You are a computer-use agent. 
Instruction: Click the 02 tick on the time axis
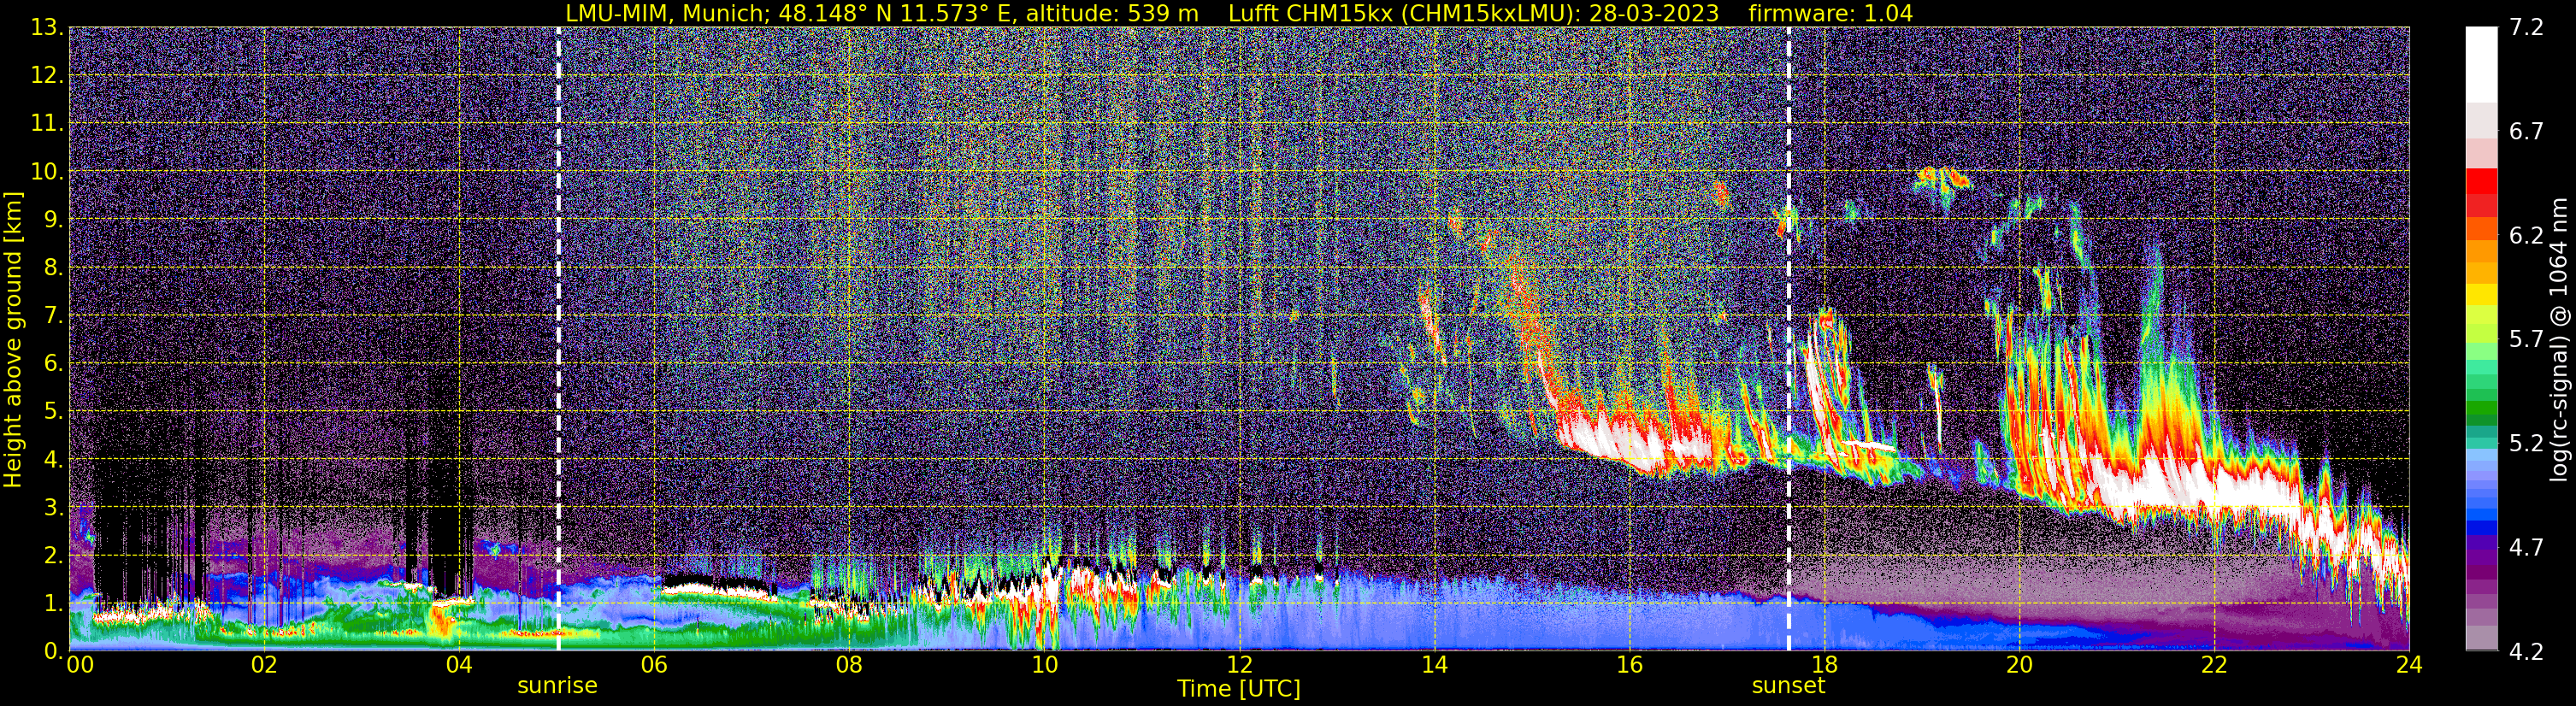(x=263, y=666)
